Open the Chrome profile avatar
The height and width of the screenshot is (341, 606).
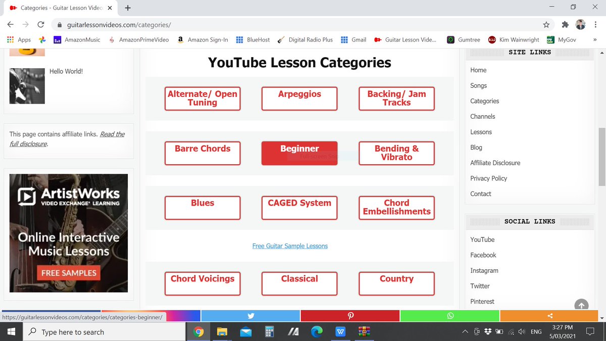(580, 23)
